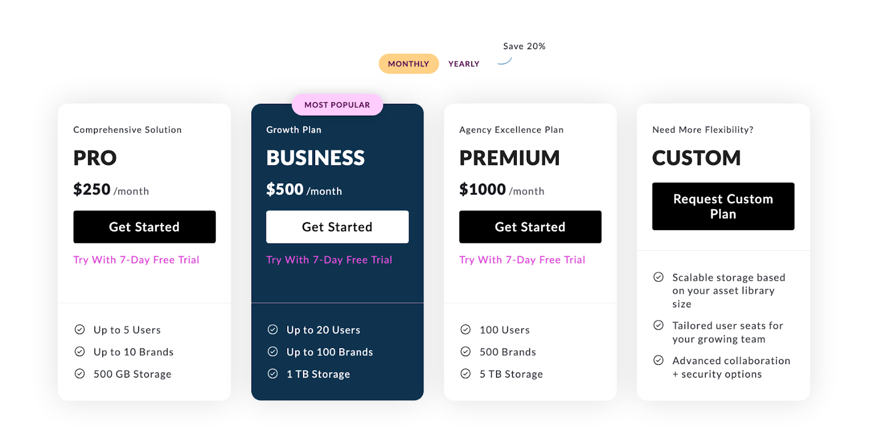Click the checkmark beside 100 Users
Viewport: 894px width, 444px height.
(x=466, y=329)
